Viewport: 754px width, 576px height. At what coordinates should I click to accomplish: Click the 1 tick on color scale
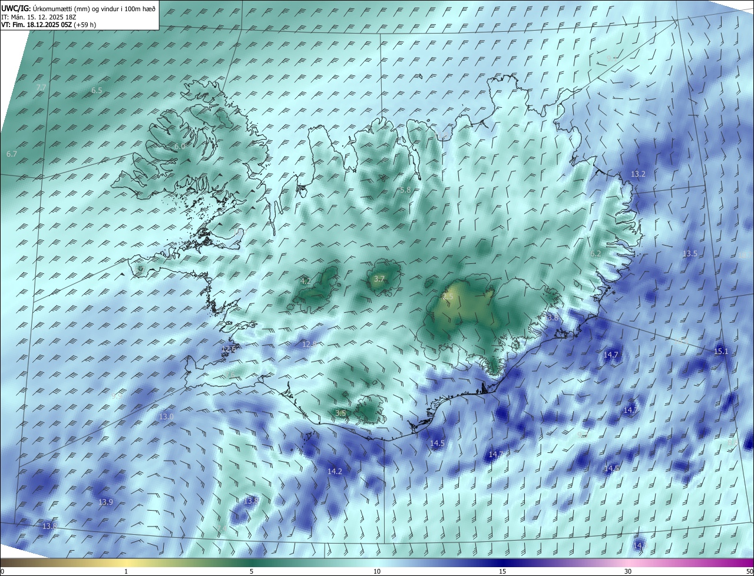tap(126, 572)
